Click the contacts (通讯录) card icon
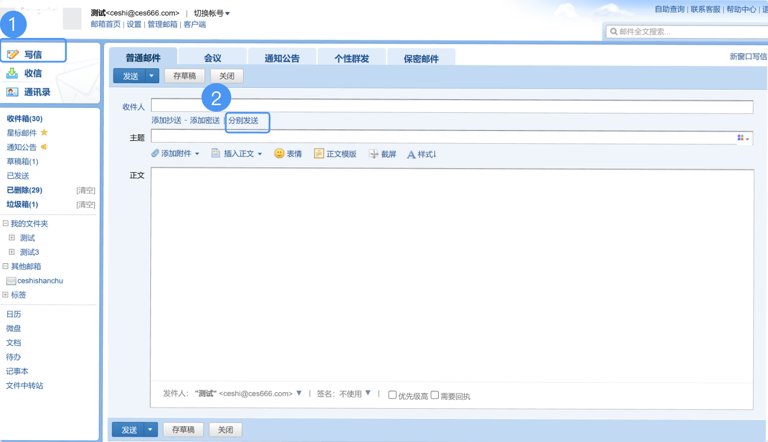The height and width of the screenshot is (442, 768). click(x=12, y=92)
